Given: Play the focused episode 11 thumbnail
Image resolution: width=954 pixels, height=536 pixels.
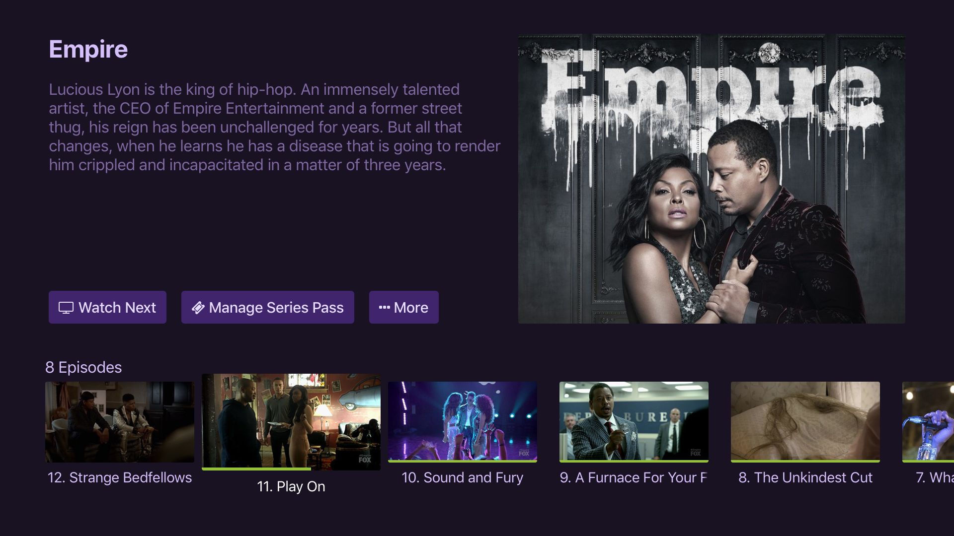Looking at the screenshot, I should [291, 421].
